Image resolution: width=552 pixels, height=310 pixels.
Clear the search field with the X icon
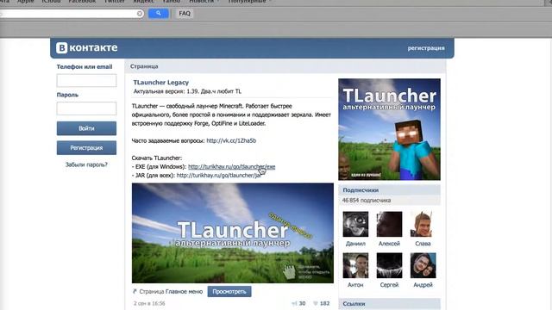click(140, 14)
